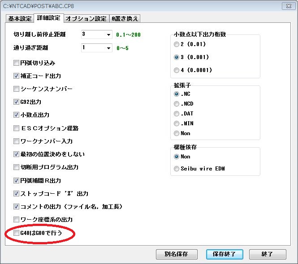Switch to the 基本設定 tab
Screen dimensions: 298x264
[20, 19]
